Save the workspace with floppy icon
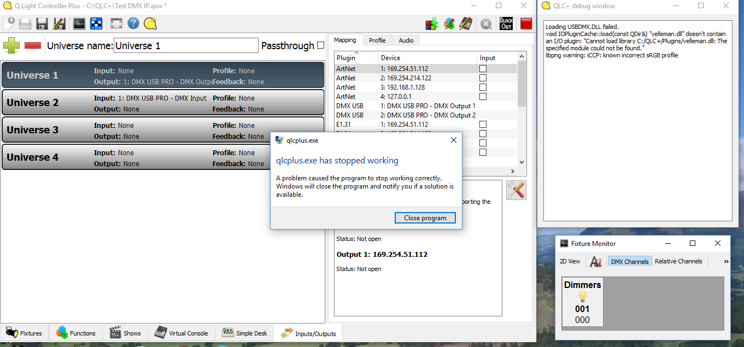 click(x=42, y=23)
